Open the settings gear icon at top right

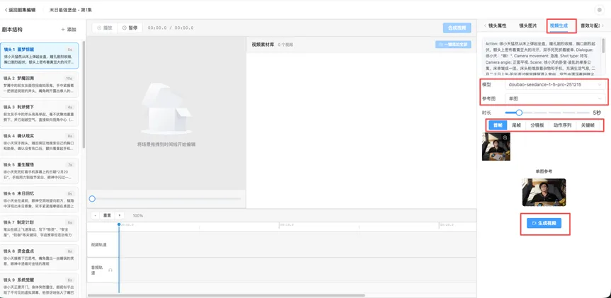[599, 10]
